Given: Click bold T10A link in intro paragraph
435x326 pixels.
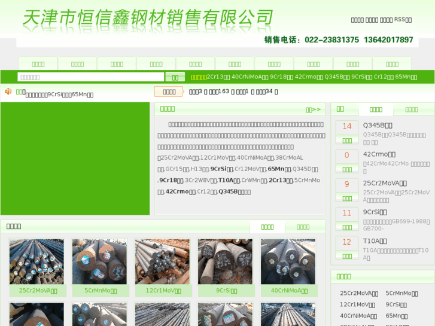Looking at the screenshot, I should (229, 180).
